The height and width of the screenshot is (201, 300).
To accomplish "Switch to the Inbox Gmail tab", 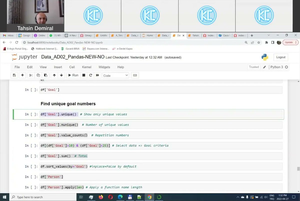I will tap(8, 35).
